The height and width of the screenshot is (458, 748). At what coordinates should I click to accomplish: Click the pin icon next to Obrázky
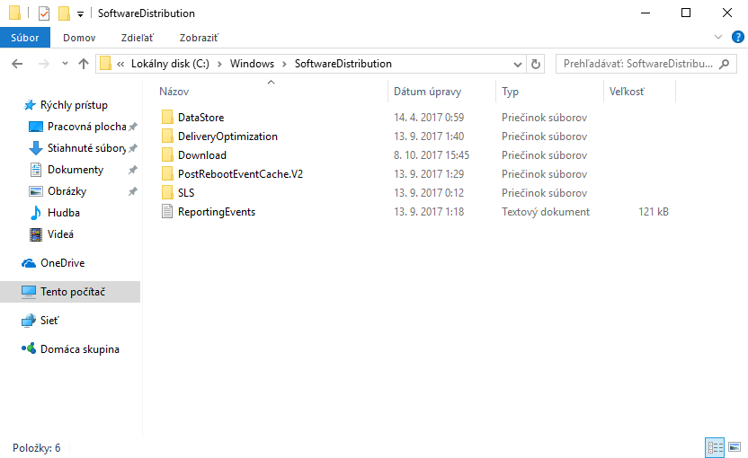click(133, 191)
